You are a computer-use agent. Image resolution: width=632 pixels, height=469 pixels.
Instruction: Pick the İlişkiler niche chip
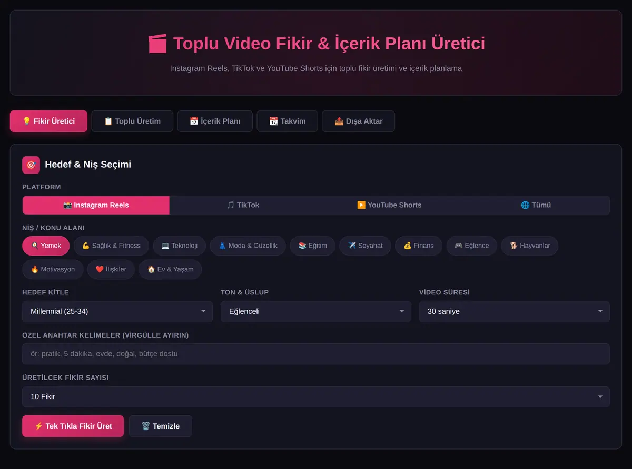point(111,269)
